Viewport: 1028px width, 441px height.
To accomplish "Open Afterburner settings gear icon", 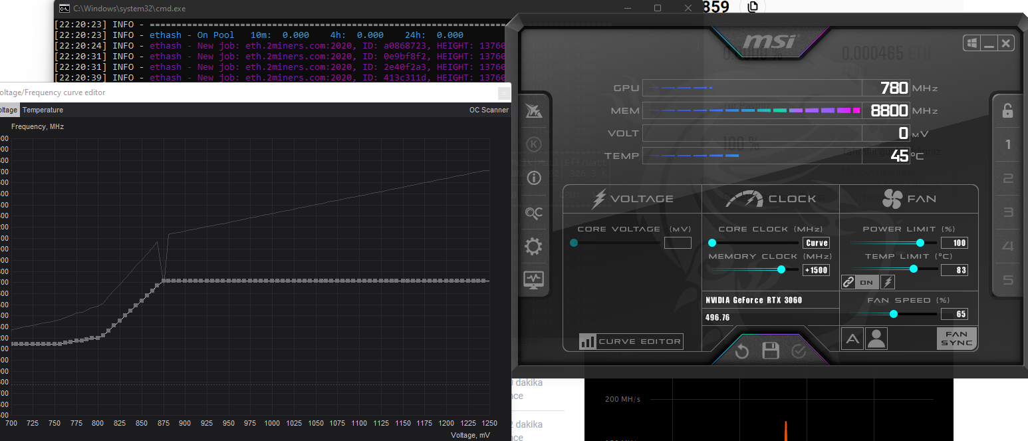I will (533, 247).
